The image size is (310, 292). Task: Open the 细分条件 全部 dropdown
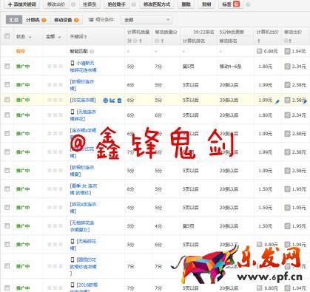pyautogui.click(x=146, y=20)
